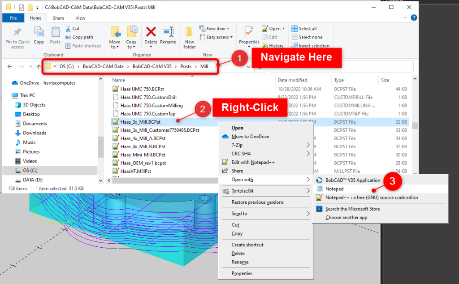The image size is (459, 284).
Task: Choose Notepad in Open with submenu
Action: pyautogui.click(x=334, y=189)
